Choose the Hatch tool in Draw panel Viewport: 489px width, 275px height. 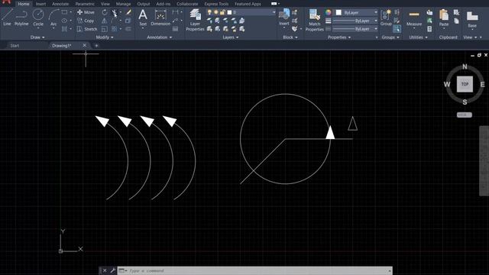click(64, 29)
